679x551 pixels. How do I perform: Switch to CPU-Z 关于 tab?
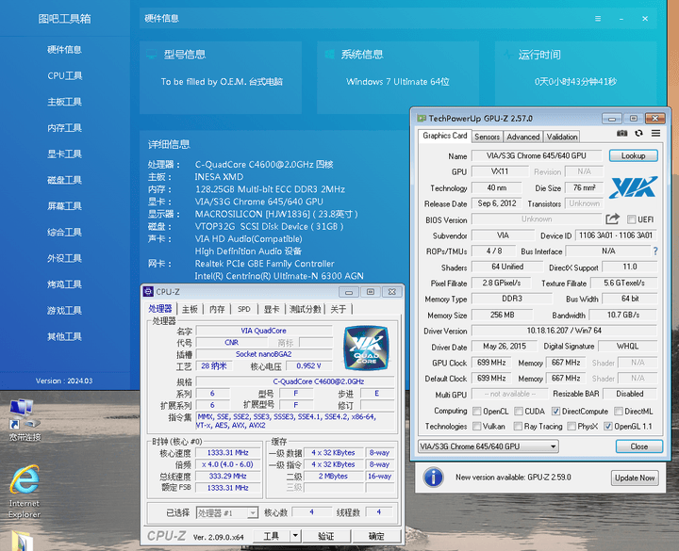point(339,309)
